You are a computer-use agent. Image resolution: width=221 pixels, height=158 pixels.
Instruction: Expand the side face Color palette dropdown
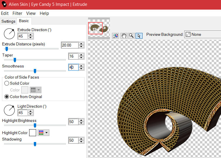(x=39, y=90)
